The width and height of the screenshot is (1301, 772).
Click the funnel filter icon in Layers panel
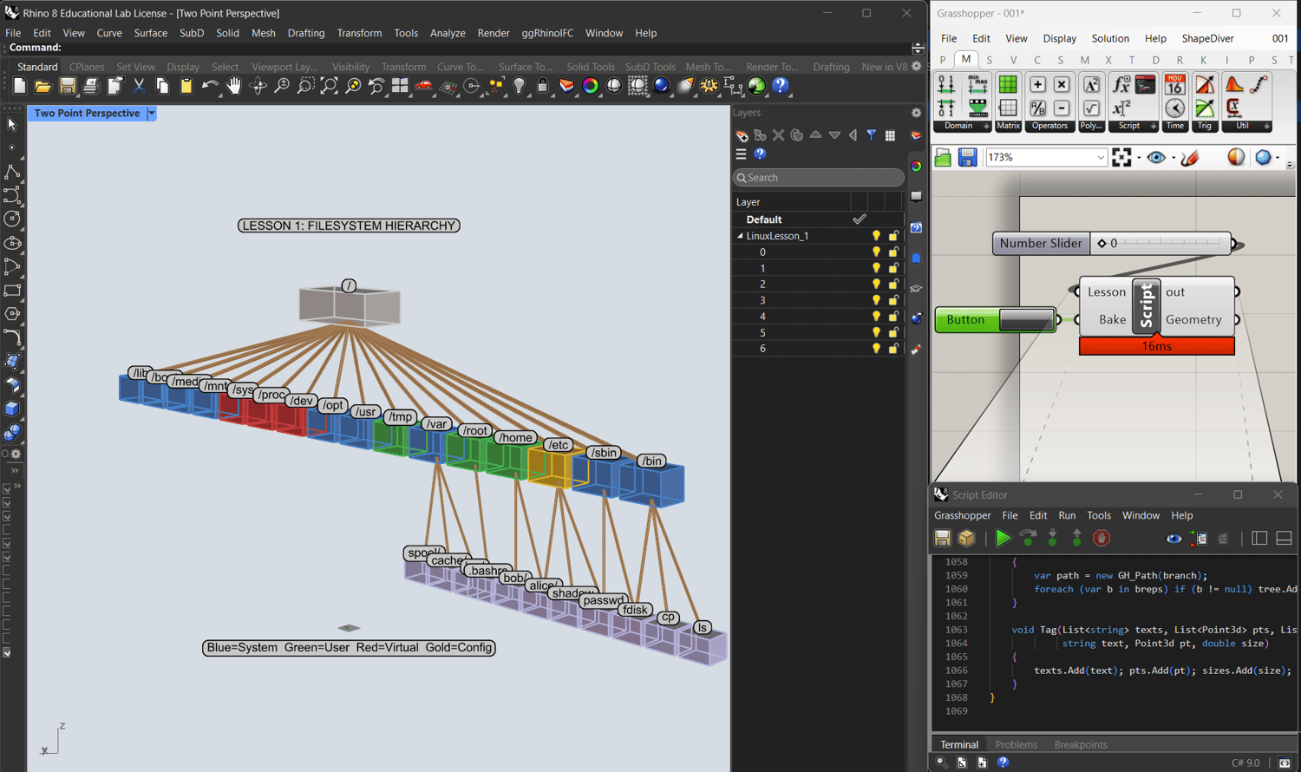tap(871, 135)
